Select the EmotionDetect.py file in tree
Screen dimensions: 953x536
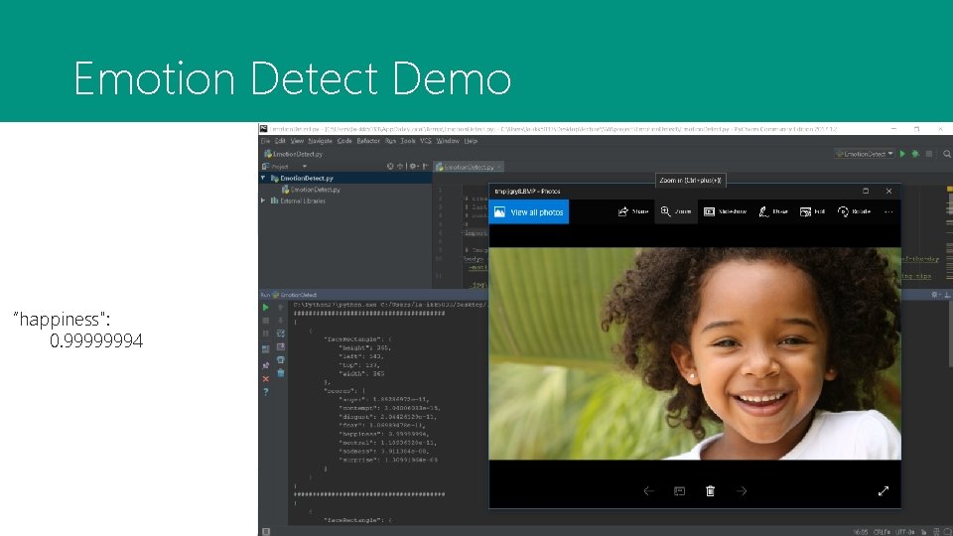point(311,190)
